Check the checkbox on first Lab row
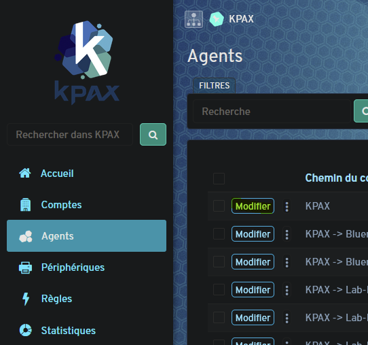 click(x=219, y=289)
